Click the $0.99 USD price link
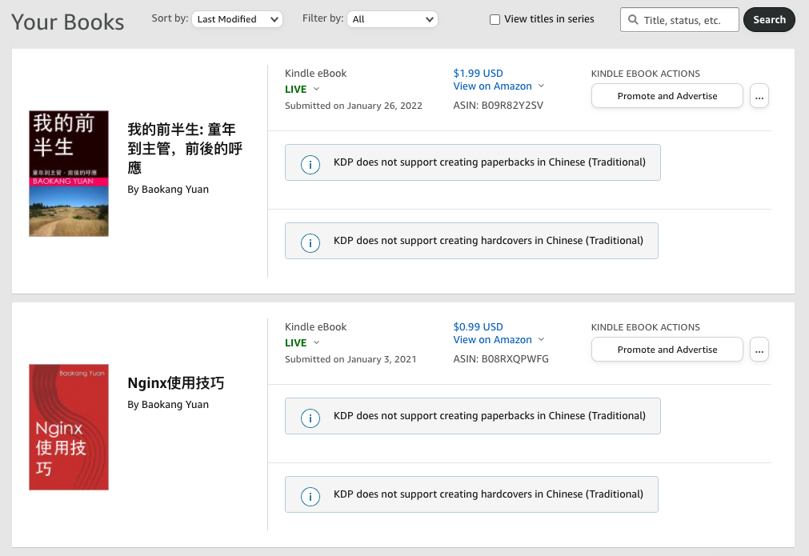This screenshot has height=556, width=809. [x=478, y=327]
